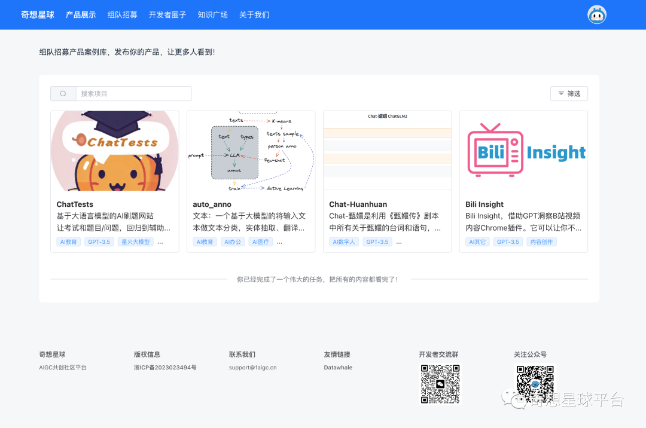Image resolution: width=646 pixels, height=428 pixels.
Task: Select GPT-3.5 tag on ChatTests card
Action: 99,242
